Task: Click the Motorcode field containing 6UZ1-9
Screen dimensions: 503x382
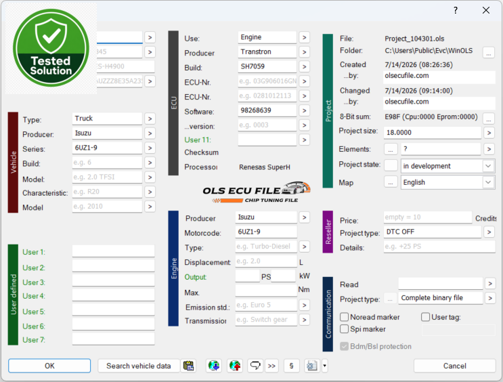Action: 266,232
